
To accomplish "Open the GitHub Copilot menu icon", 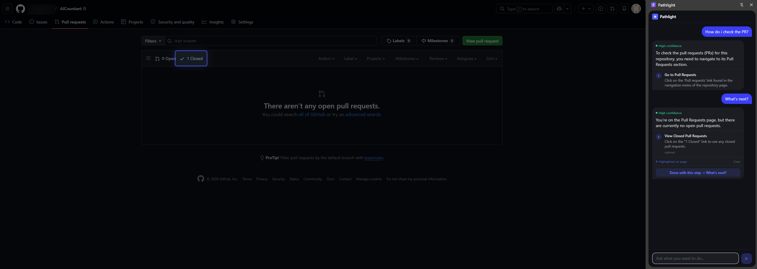I will [559, 9].
